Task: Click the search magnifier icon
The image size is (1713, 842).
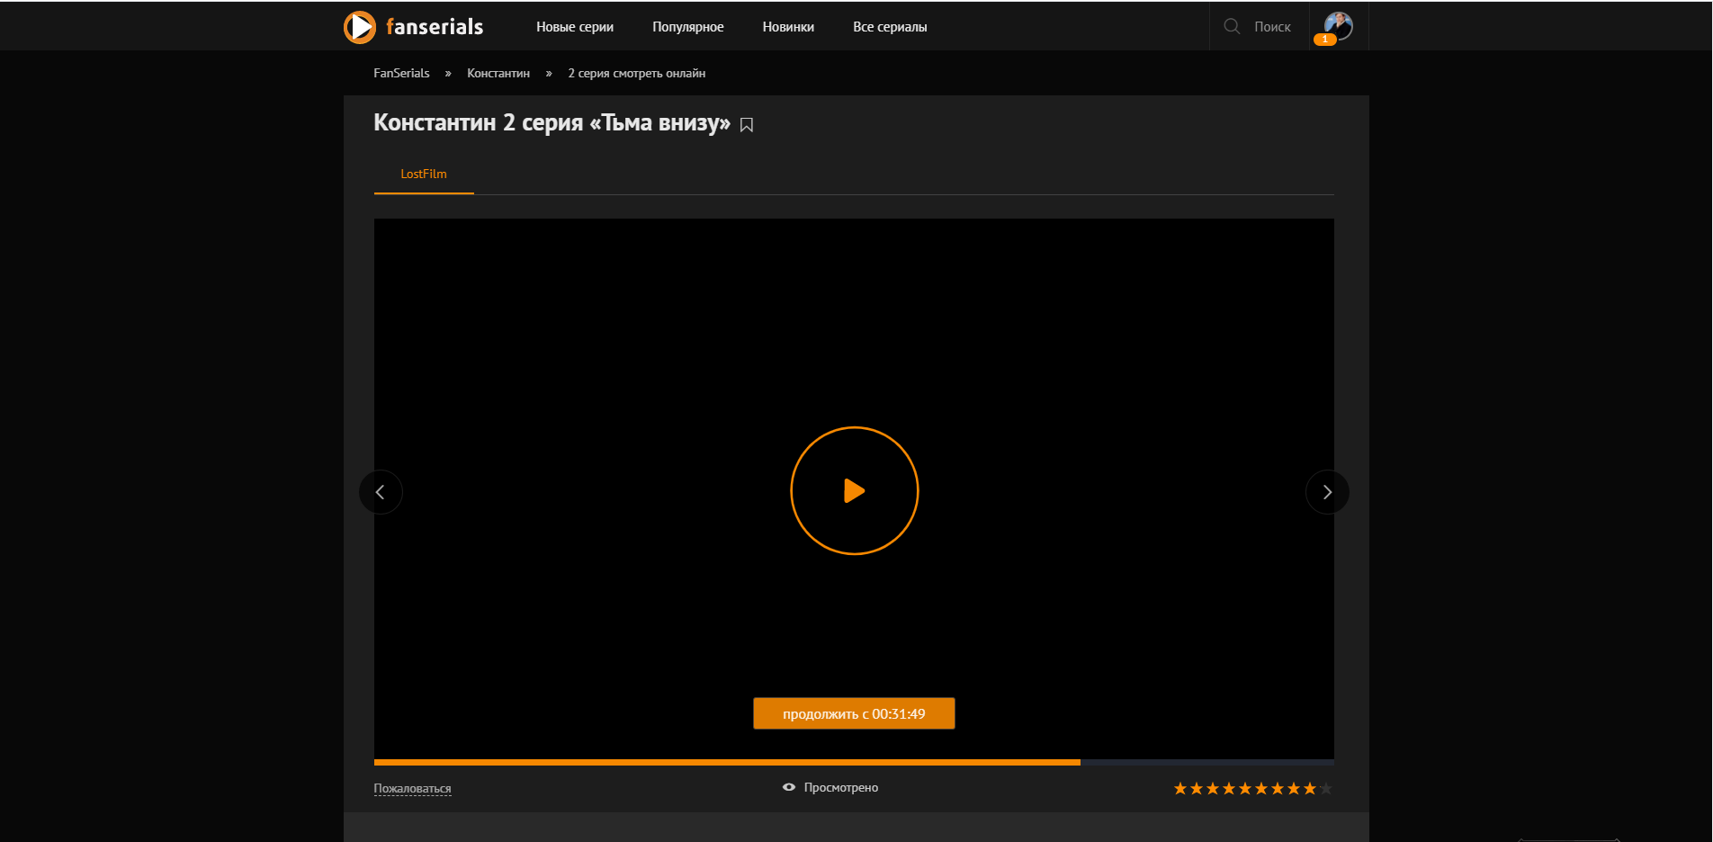Action: pyautogui.click(x=1232, y=27)
